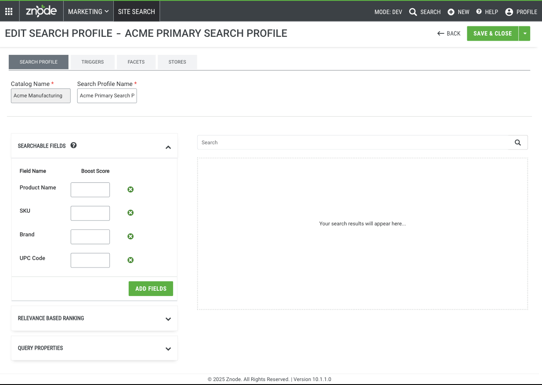
Task: Remove the Brand field
Action: click(130, 236)
